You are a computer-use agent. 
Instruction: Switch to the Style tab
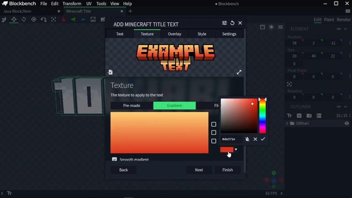point(202,34)
